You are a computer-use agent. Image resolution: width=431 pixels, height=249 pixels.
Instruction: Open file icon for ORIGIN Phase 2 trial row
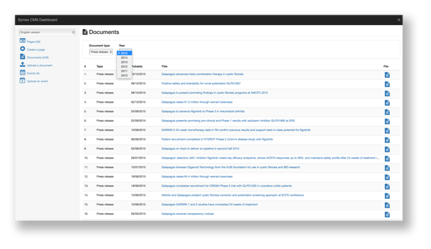tap(387, 187)
